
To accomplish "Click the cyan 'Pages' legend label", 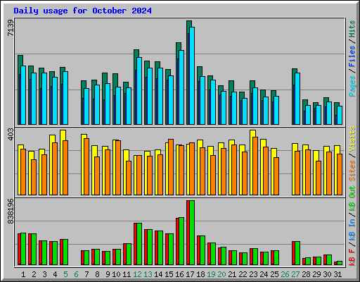I will point(352,86).
